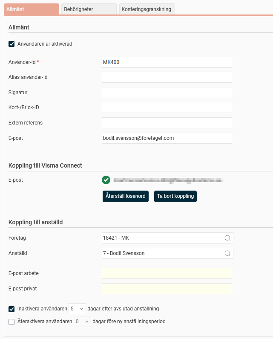The width and height of the screenshot is (273, 339).
Task: Click the search icon in Företag field
Action: coord(227,238)
